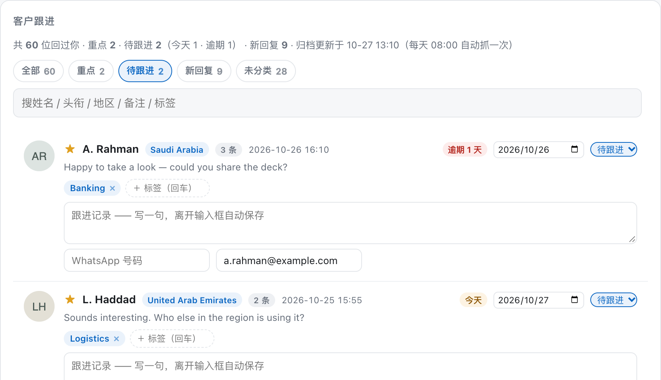
Task: Click timestamp 2026-10-25 15:55
Action: point(322,300)
